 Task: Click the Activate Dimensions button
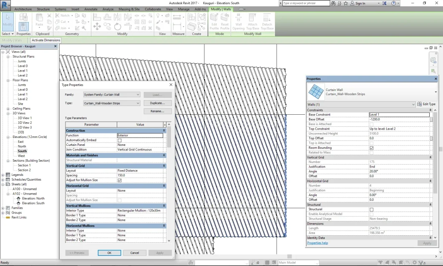(x=46, y=40)
